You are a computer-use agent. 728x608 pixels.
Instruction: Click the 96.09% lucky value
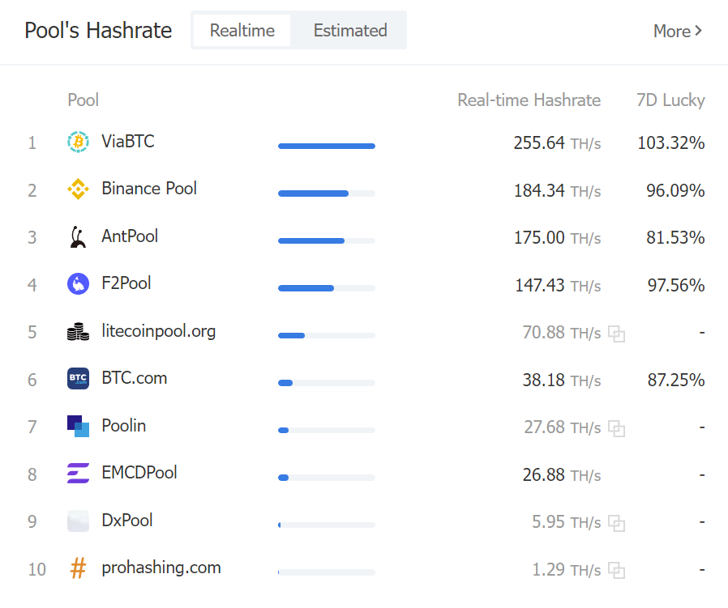pos(675,190)
